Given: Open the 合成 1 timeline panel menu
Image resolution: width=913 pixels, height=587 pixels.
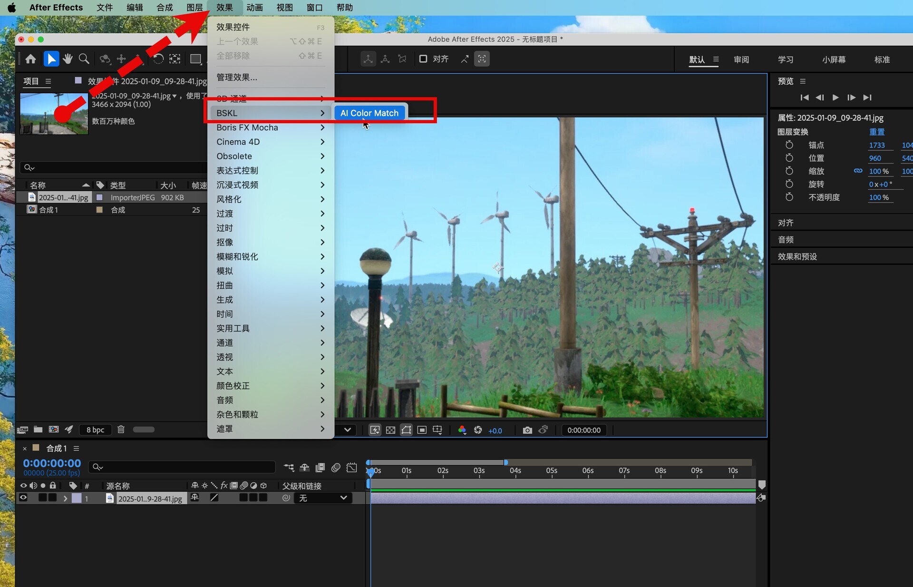Looking at the screenshot, I should pyautogui.click(x=76, y=448).
